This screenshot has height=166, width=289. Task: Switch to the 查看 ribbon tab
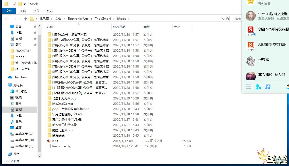[49, 11]
